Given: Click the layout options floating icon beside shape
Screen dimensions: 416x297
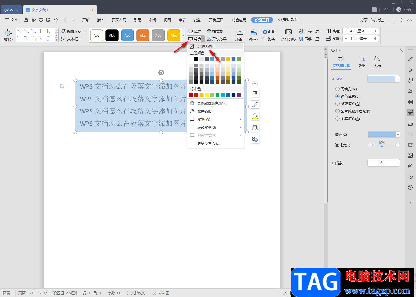Looking at the screenshot, I should (255, 93).
